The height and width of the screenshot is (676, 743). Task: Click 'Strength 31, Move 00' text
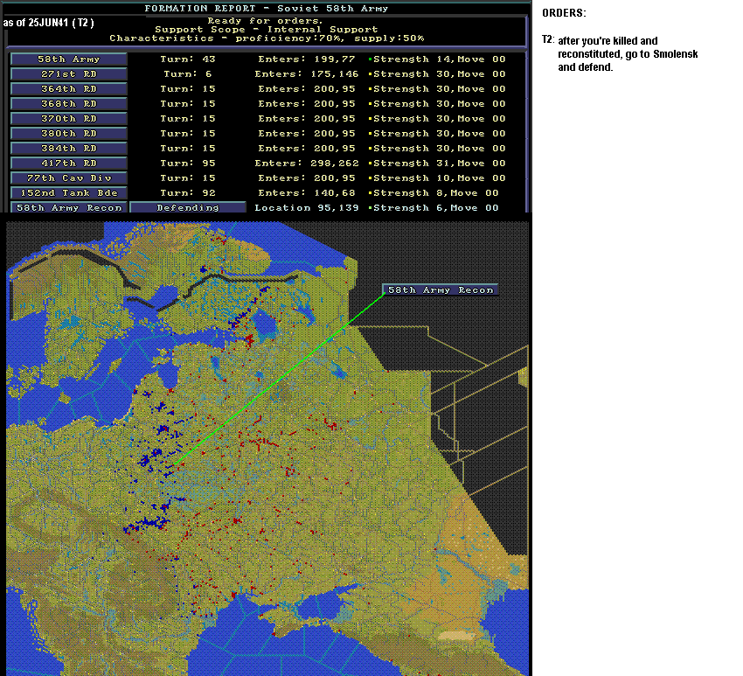point(440,163)
